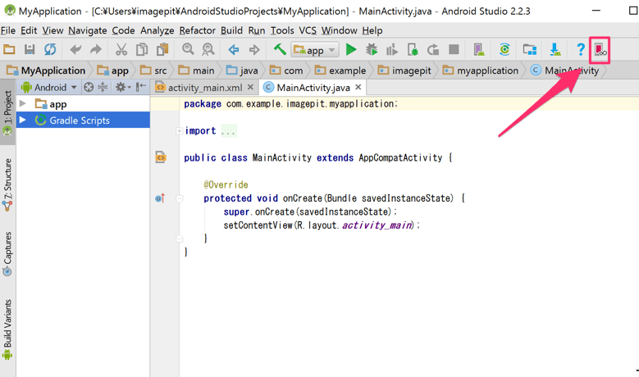This screenshot has height=377, width=639.
Task: Click the src breadcrumb folder
Action: 153,70
